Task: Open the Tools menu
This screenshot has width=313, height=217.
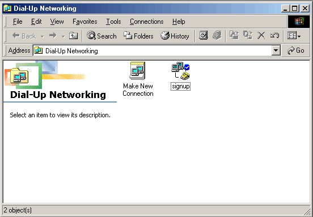Action: (113, 22)
